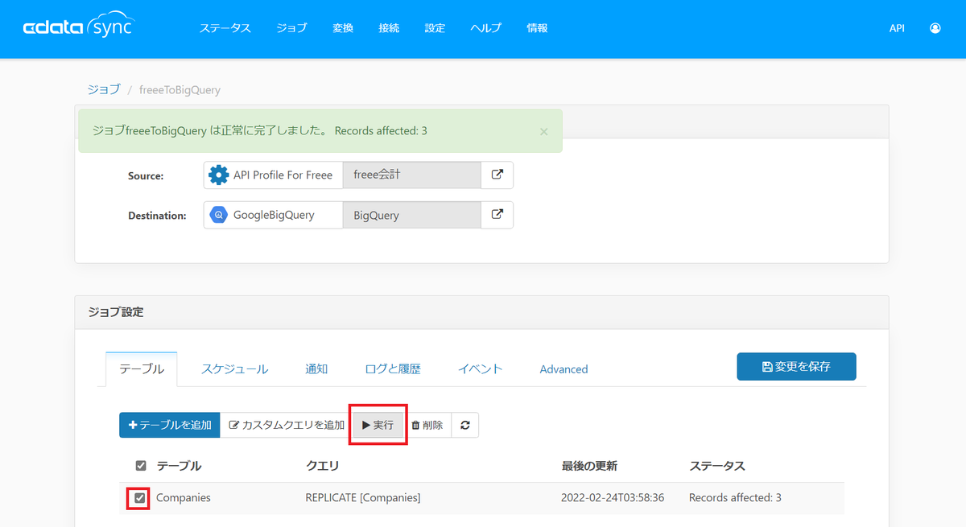The image size is (966, 527).
Task: Open the user account icon
Action: pyautogui.click(x=935, y=28)
